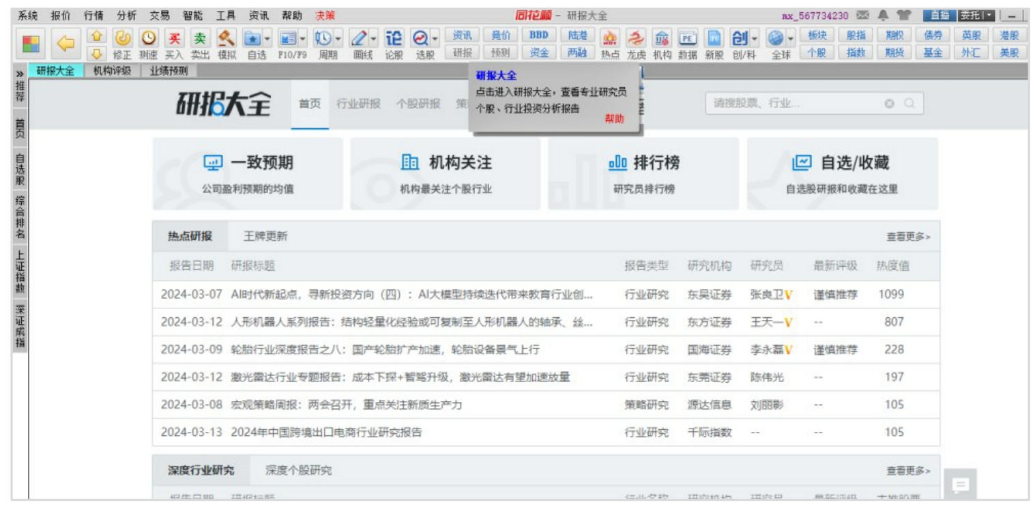Viewport: 1035px width, 511px height.
Task: Open the 排行榜 ranking card
Action: (x=643, y=174)
